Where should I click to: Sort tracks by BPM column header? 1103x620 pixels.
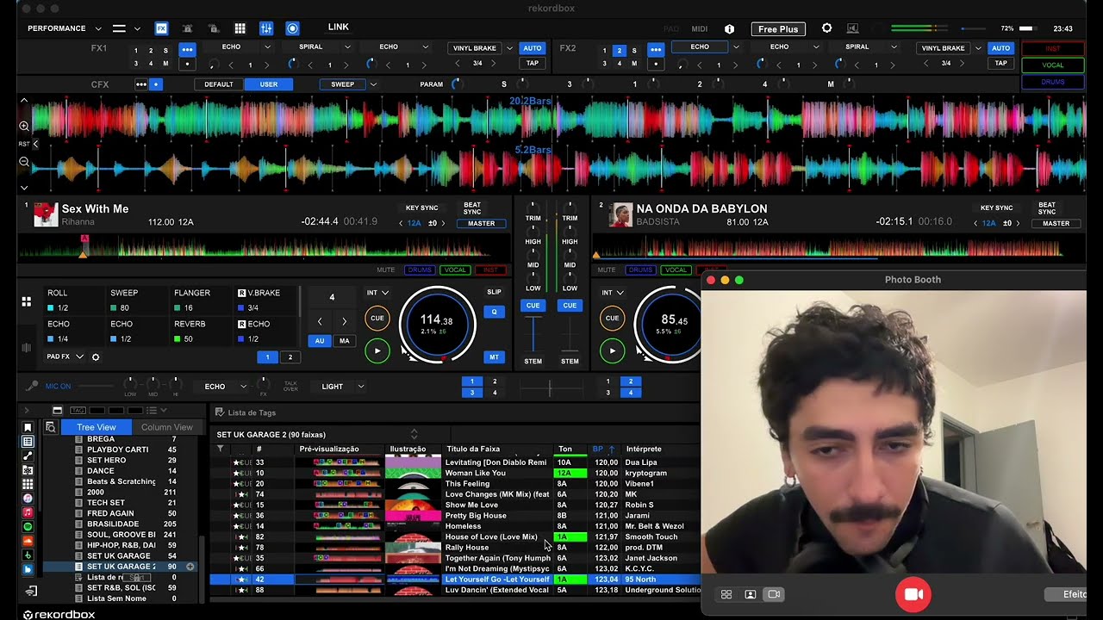tap(603, 449)
